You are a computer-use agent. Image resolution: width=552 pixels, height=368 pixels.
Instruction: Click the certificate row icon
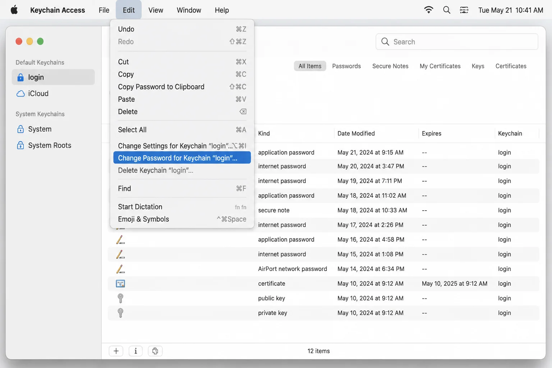click(x=120, y=284)
